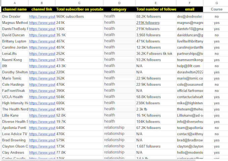The height and width of the screenshot is (161, 228).
Task: Click the 'email' header cell
Action: 190,9
